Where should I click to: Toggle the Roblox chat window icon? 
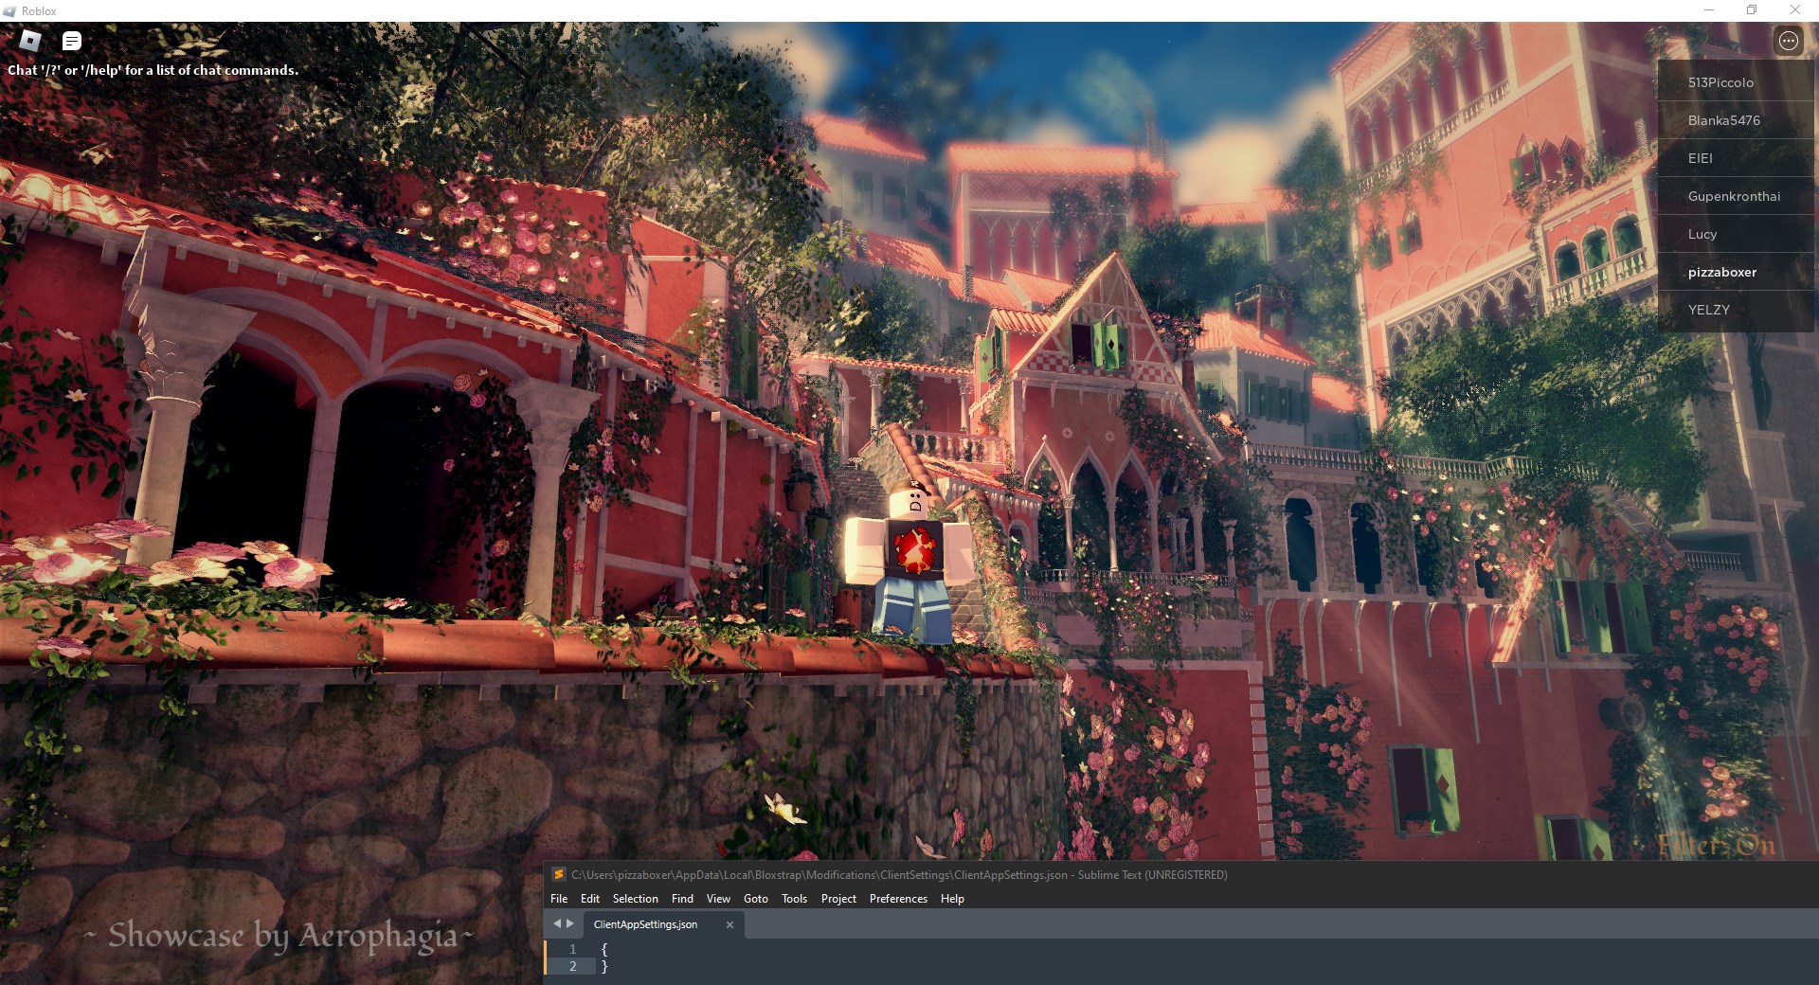(x=72, y=41)
